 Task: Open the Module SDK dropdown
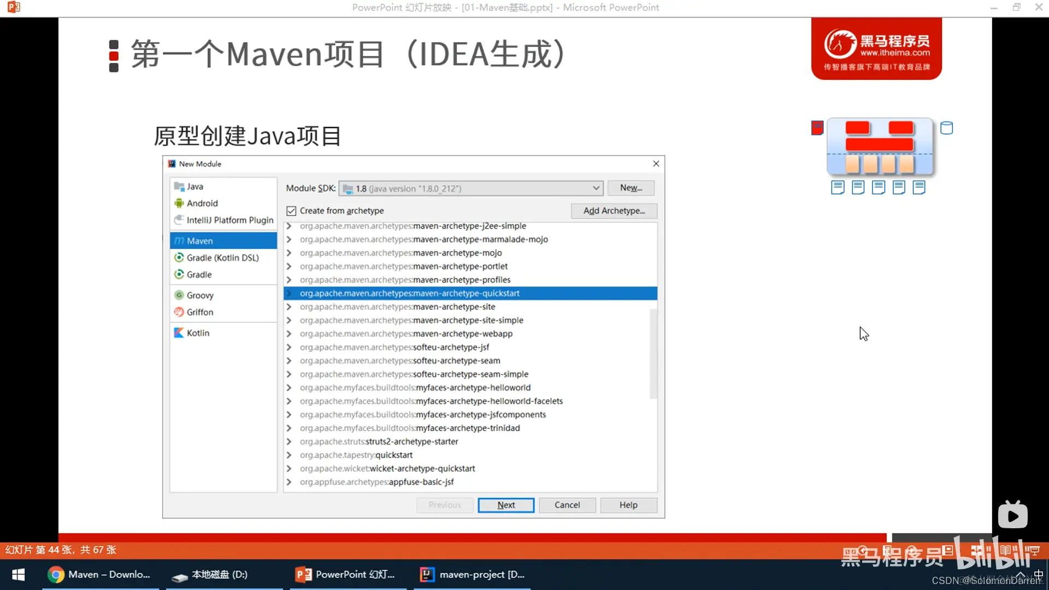[596, 188]
